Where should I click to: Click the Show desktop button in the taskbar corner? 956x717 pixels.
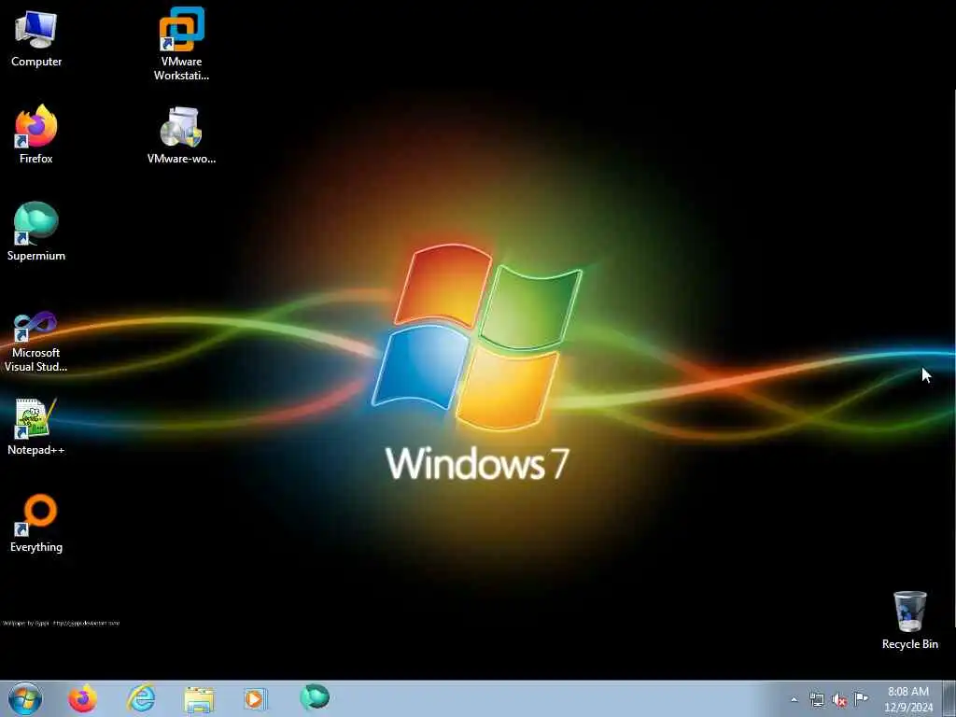point(949,699)
